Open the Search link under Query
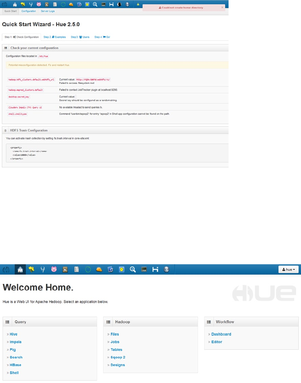This screenshot has height=383, width=301. click(x=16, y=357)
